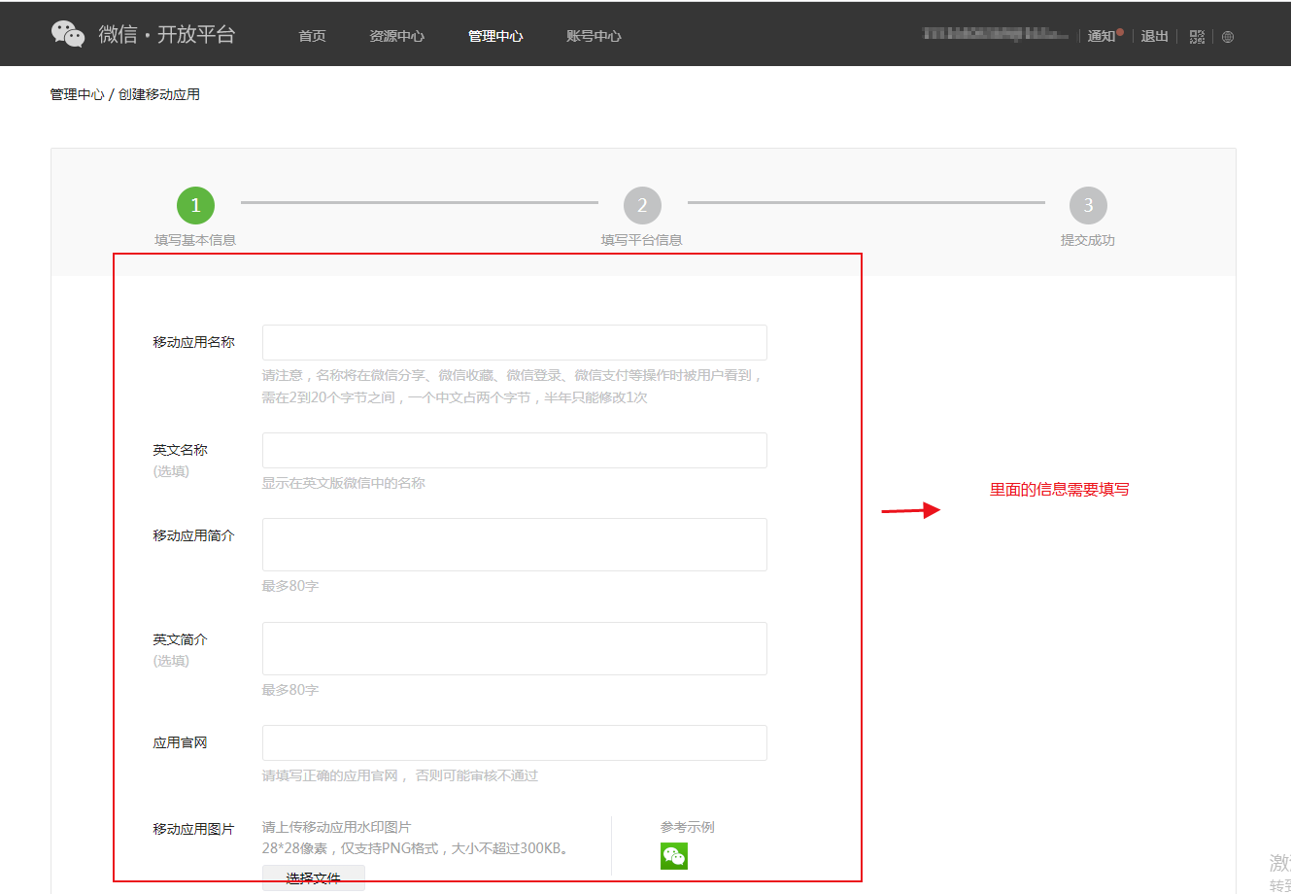
Task: Click step 1 circle 填写基本信息
Action: (x=195, y=205)
